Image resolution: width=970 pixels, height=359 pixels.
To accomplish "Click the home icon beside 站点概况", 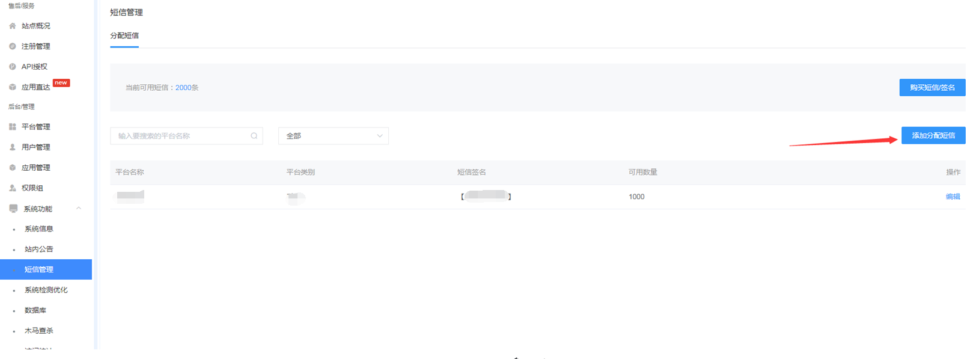I will tap(13, 26).
